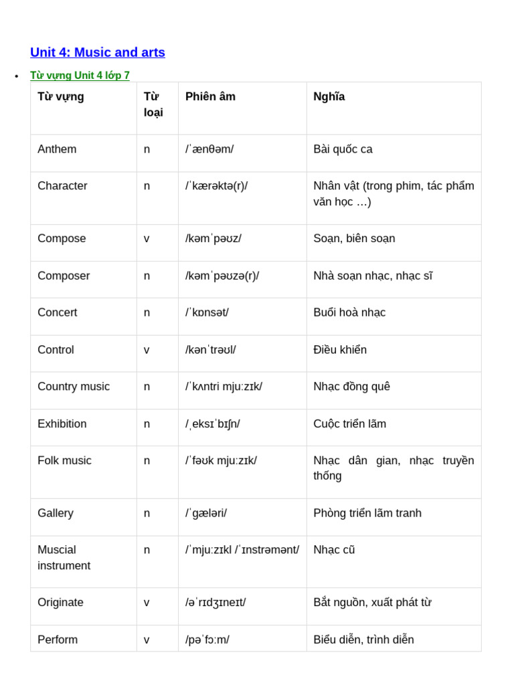Click the word Gallery
This screenshot has height=685, width=514.
click(56, 513)
